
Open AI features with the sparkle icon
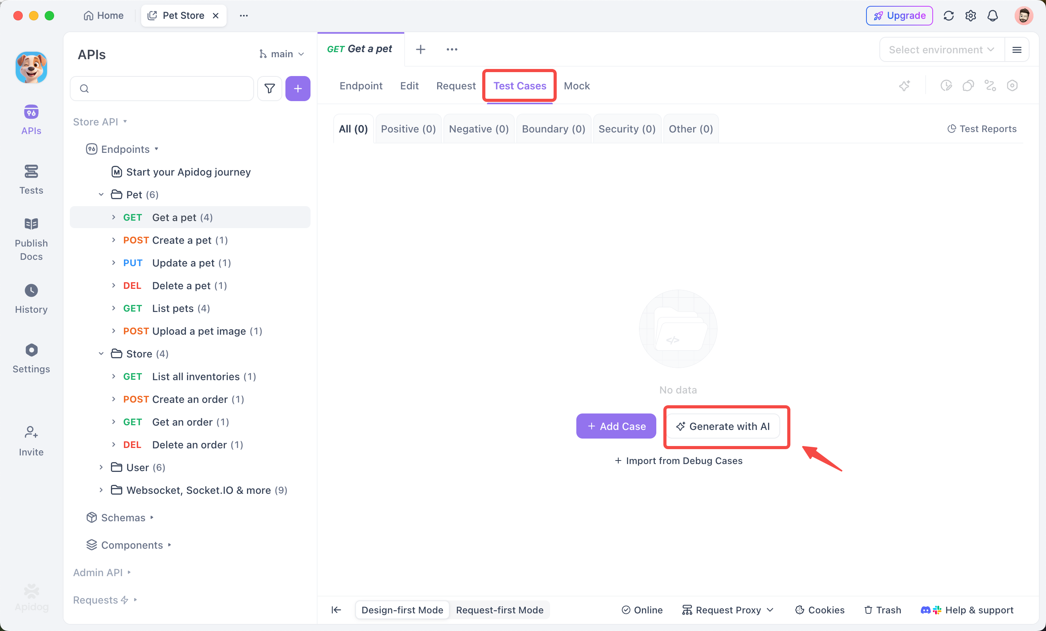click(x=904, y=85)
